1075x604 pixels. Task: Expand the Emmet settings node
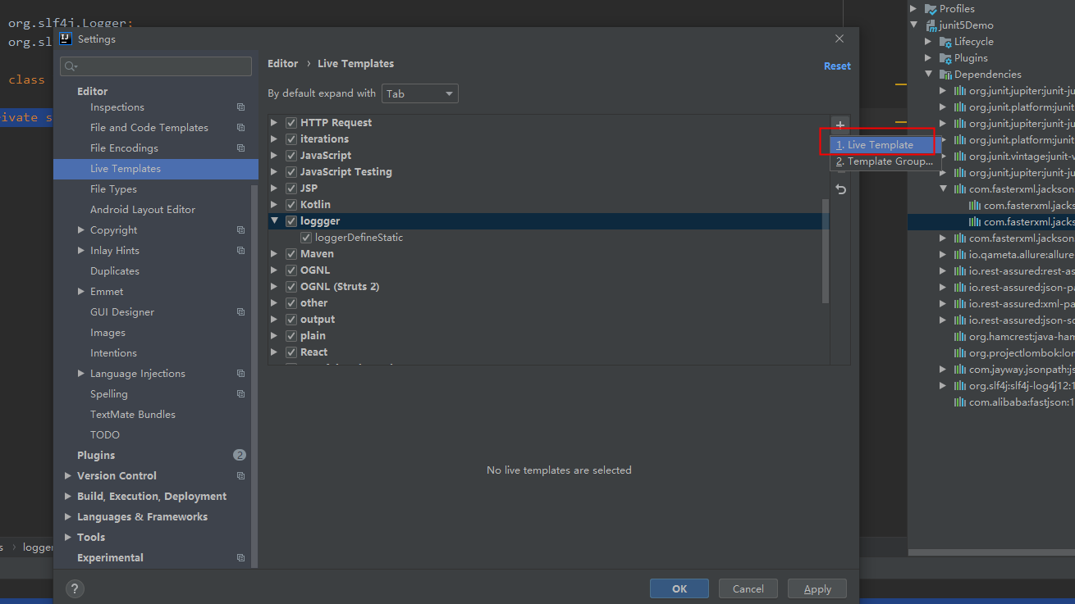[80, 292]
